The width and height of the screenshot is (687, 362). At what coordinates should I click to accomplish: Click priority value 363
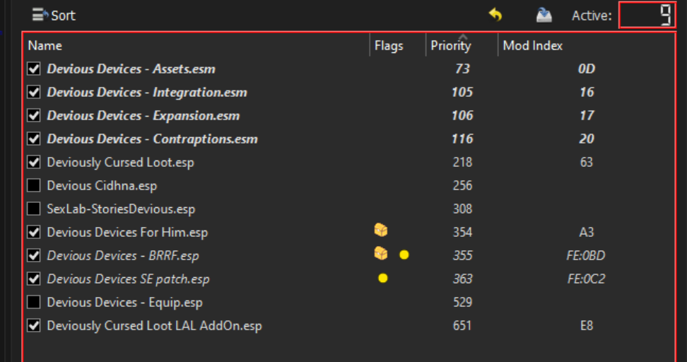462,279
